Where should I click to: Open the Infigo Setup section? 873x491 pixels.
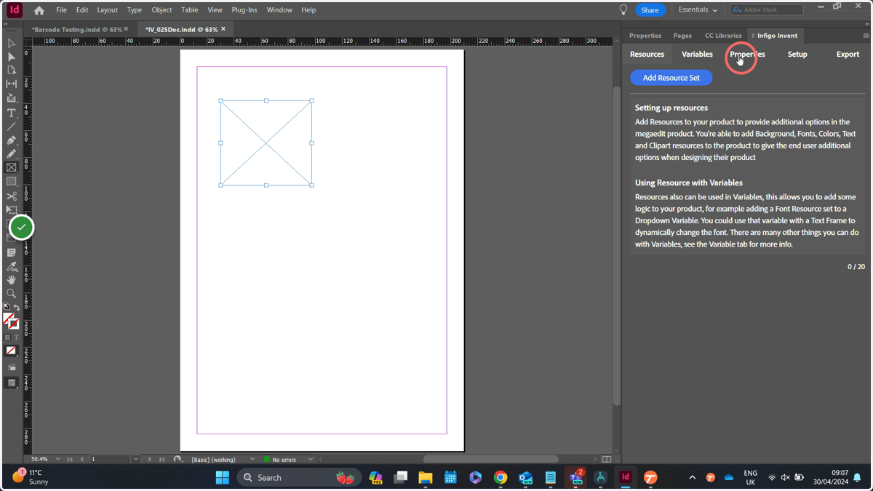(797, 54)
